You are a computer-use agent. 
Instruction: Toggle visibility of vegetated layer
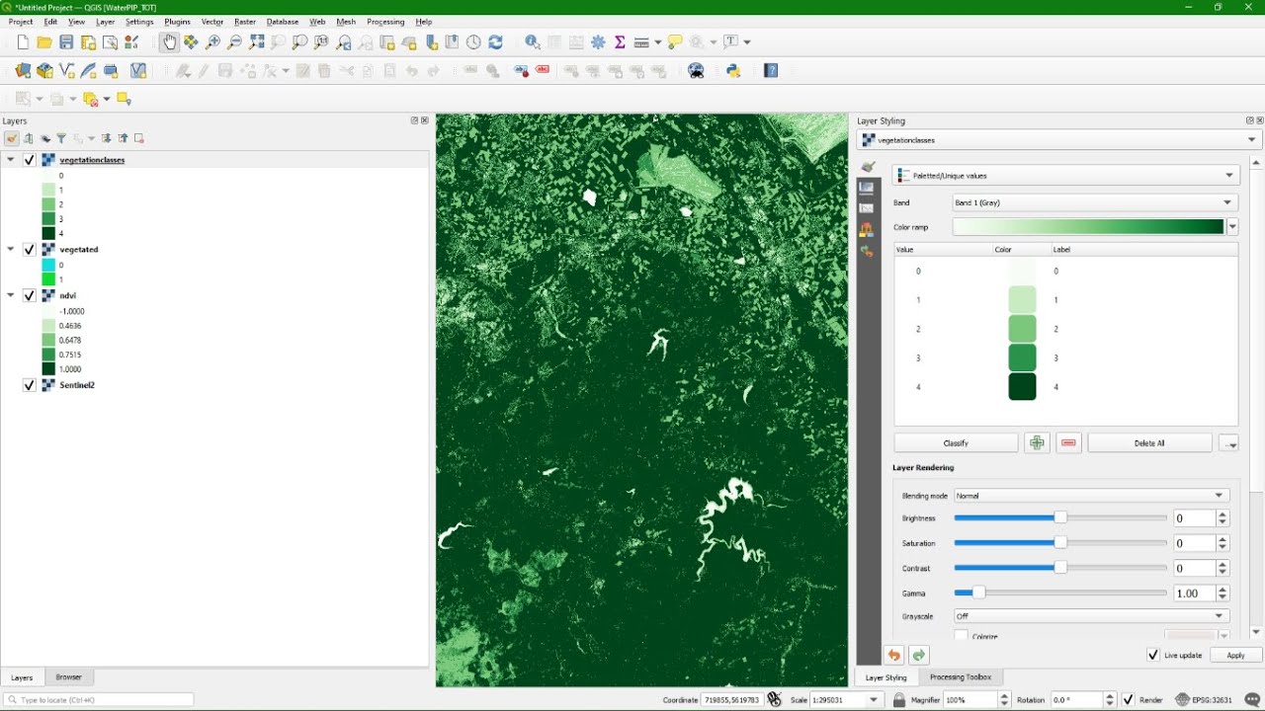pyautogui.click(x=30, y=250)
